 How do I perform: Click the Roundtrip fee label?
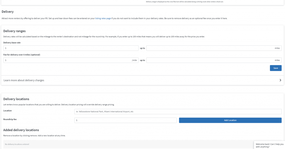tap(10, 119)
